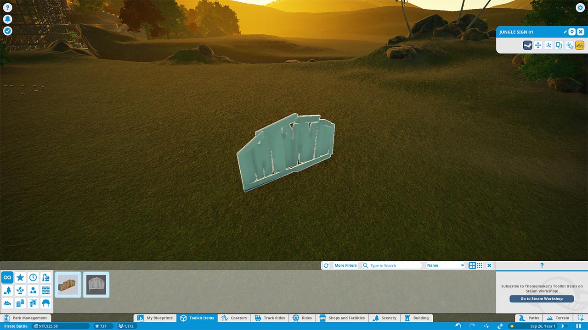The height and width of the screenshot is (330, 588).
Task: Delete the sign with bulldozer icon
Action: (x=580, y=45)
